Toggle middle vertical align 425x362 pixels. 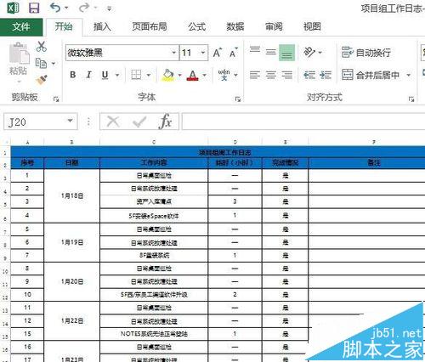click(x=271, y=52)
